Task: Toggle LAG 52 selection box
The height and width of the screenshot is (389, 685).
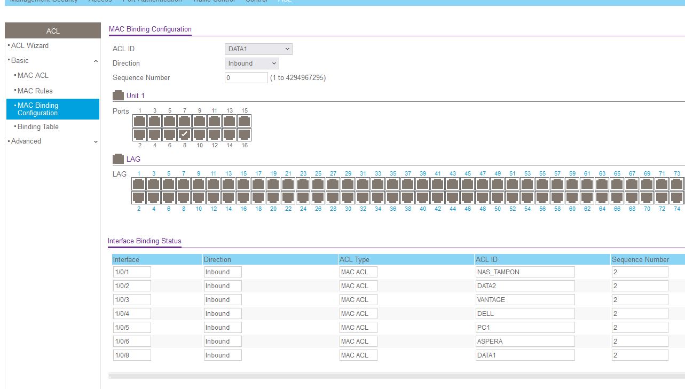Action: pos(513,197)
